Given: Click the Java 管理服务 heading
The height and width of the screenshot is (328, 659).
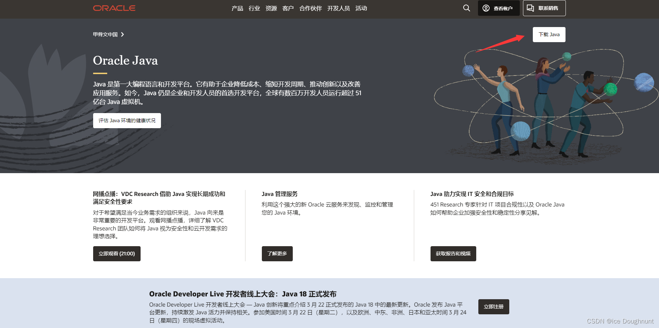Looking at the screenshot, I should (x=279, y=194).
